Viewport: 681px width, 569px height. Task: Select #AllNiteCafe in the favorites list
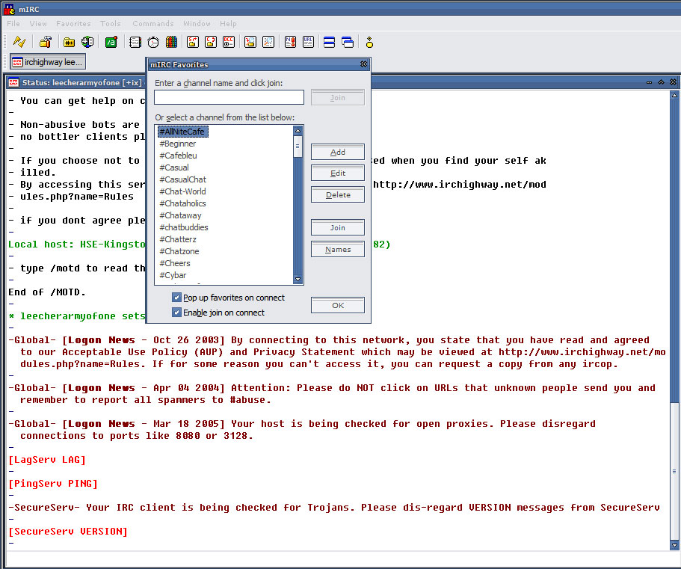point(182,131)
